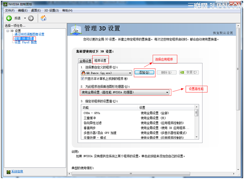The image size is (244, 179).
Task: Open the 编辑(E) menu
Action: pyautogui.click(x=23, y=11)
